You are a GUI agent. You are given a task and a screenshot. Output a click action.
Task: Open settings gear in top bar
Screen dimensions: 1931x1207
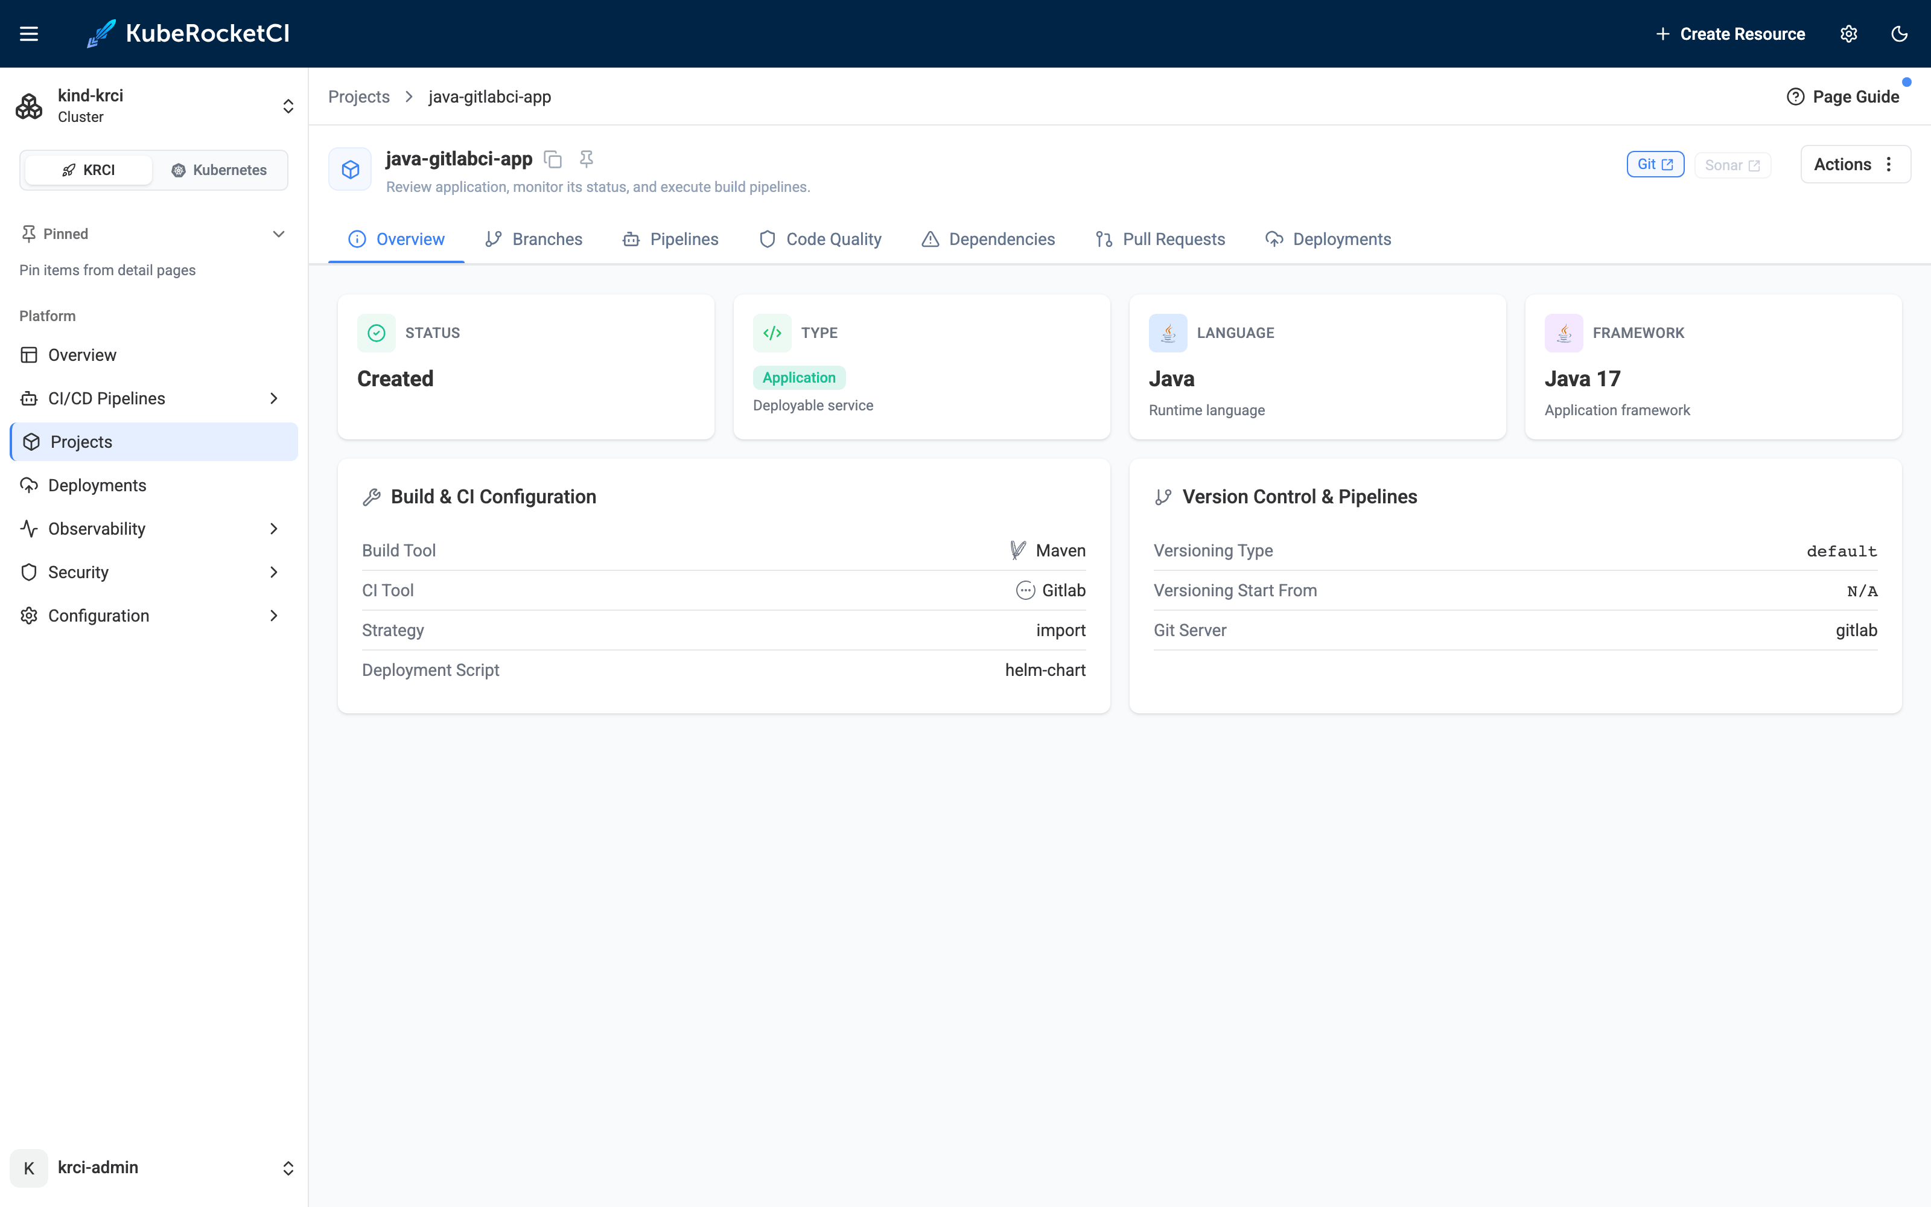(1849, 34)
